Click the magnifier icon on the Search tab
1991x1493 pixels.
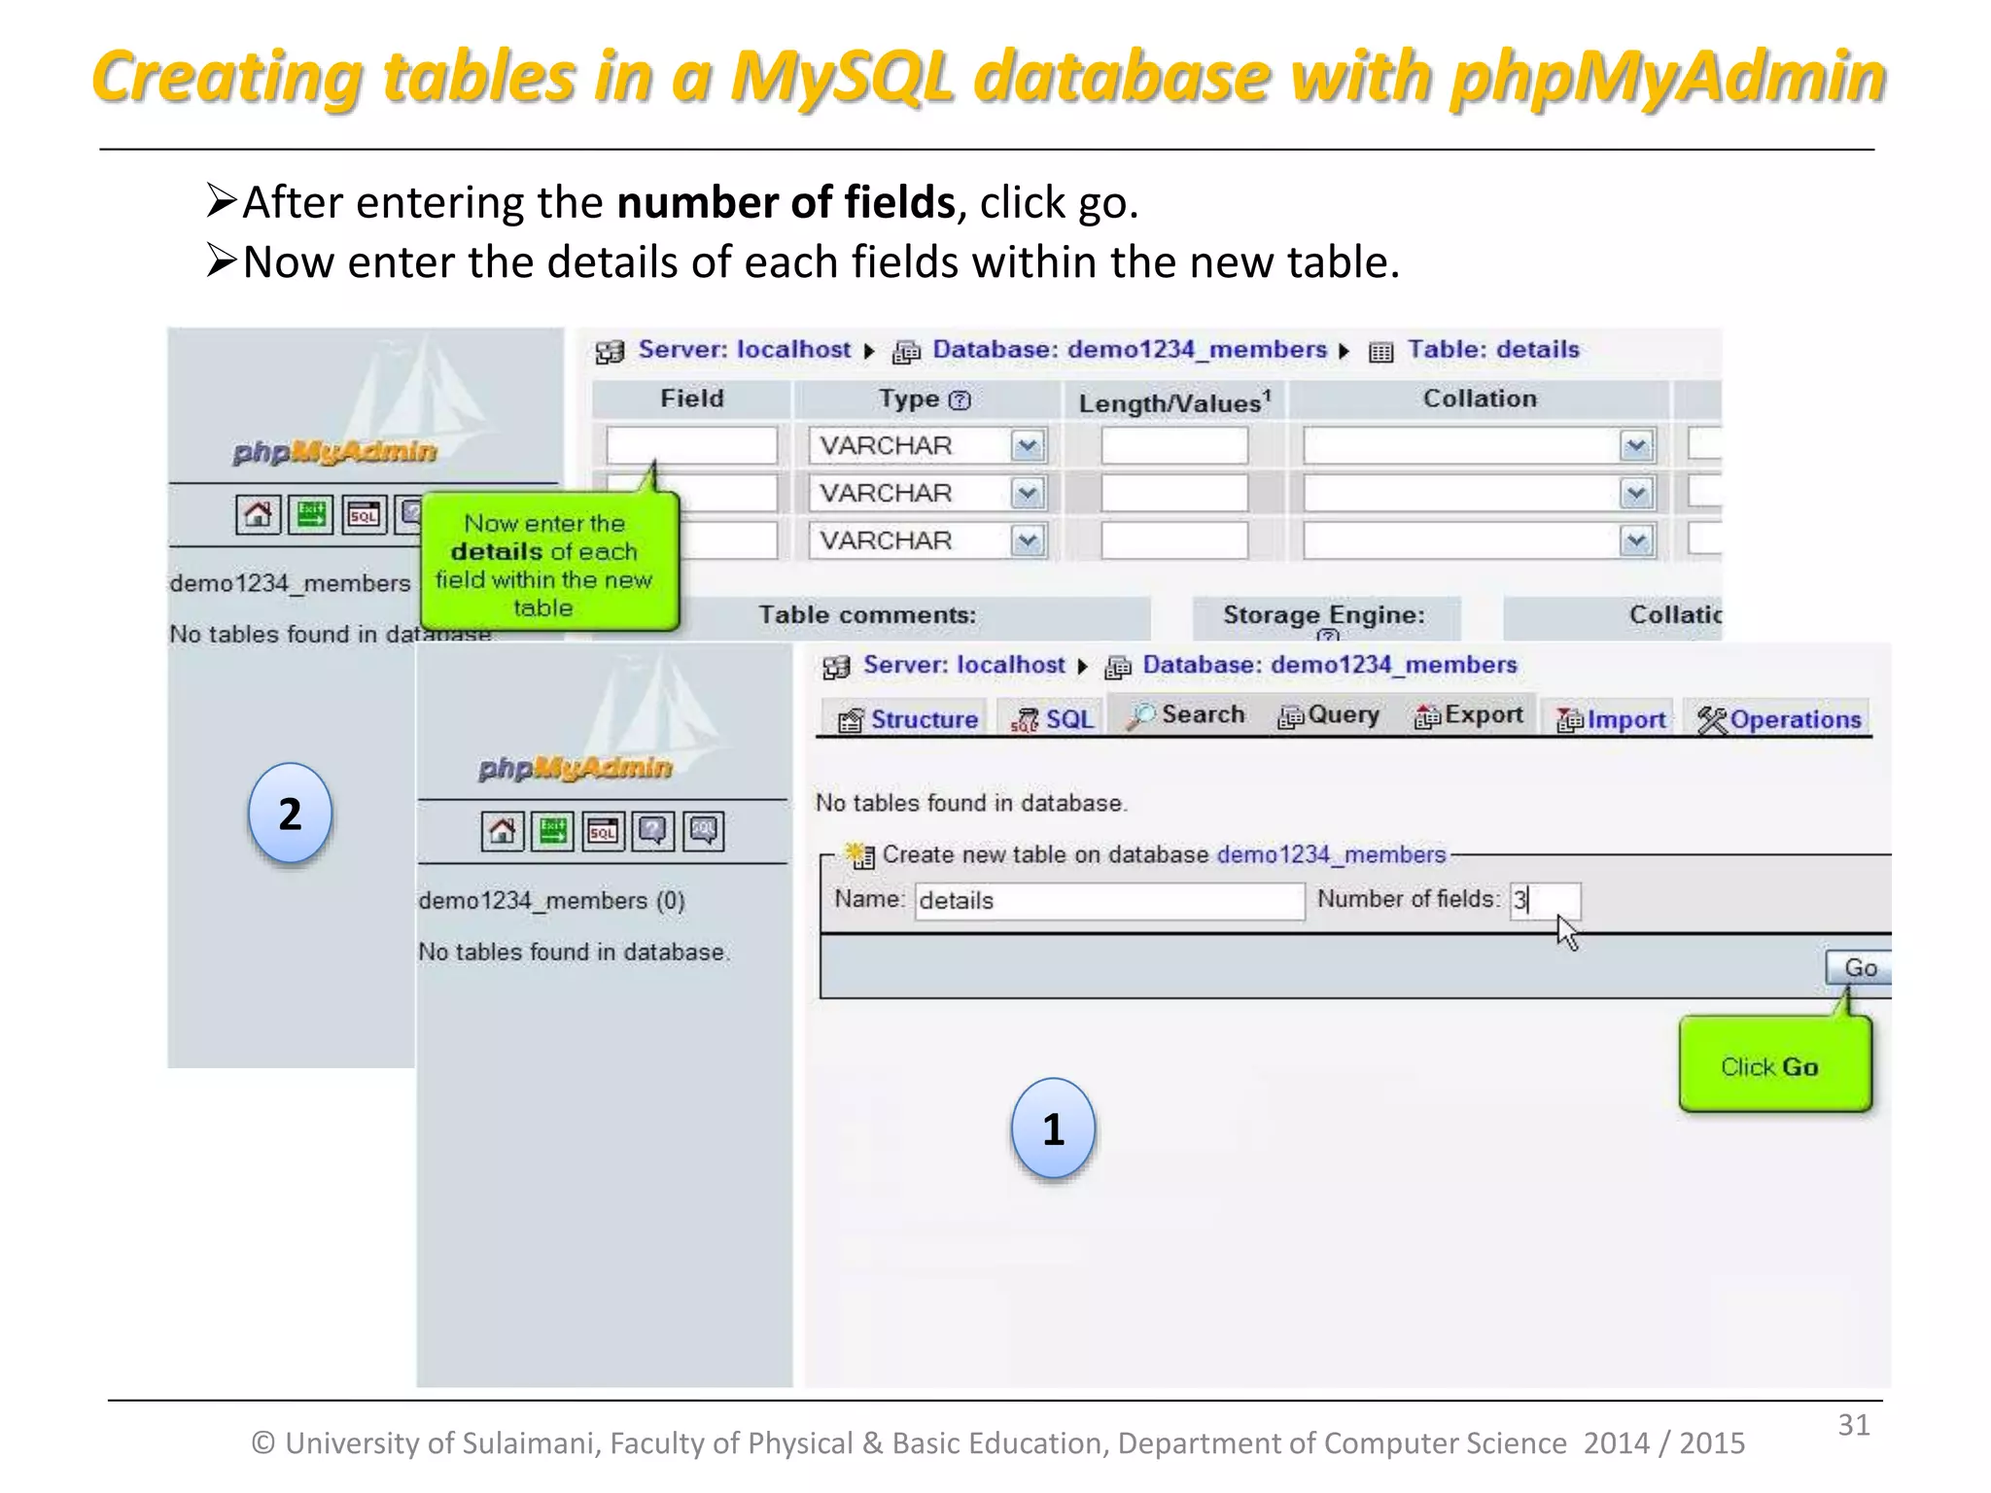tap(1141, 716)
